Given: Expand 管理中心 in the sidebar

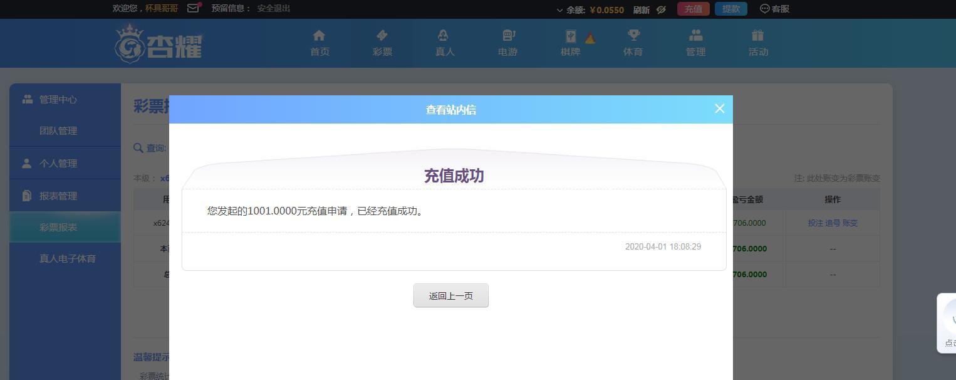Looking at the screenshot, I should [58, 99].
